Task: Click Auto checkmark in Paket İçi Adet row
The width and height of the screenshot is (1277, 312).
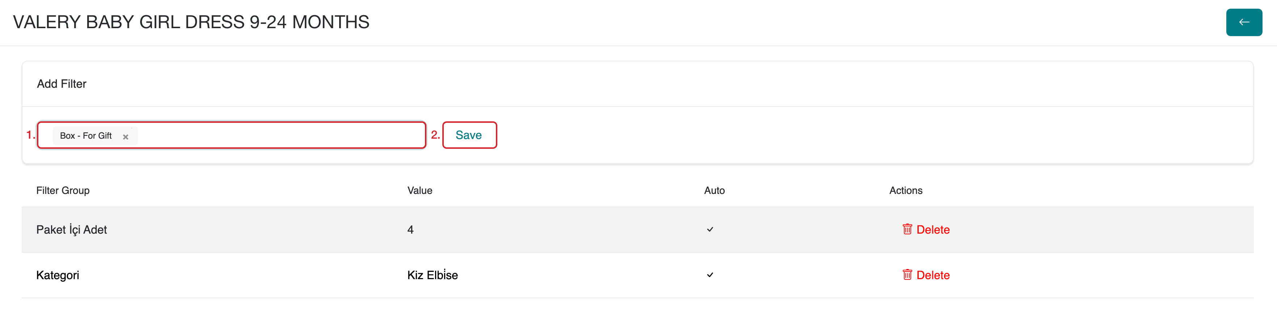Action: [x=710, y=229]
